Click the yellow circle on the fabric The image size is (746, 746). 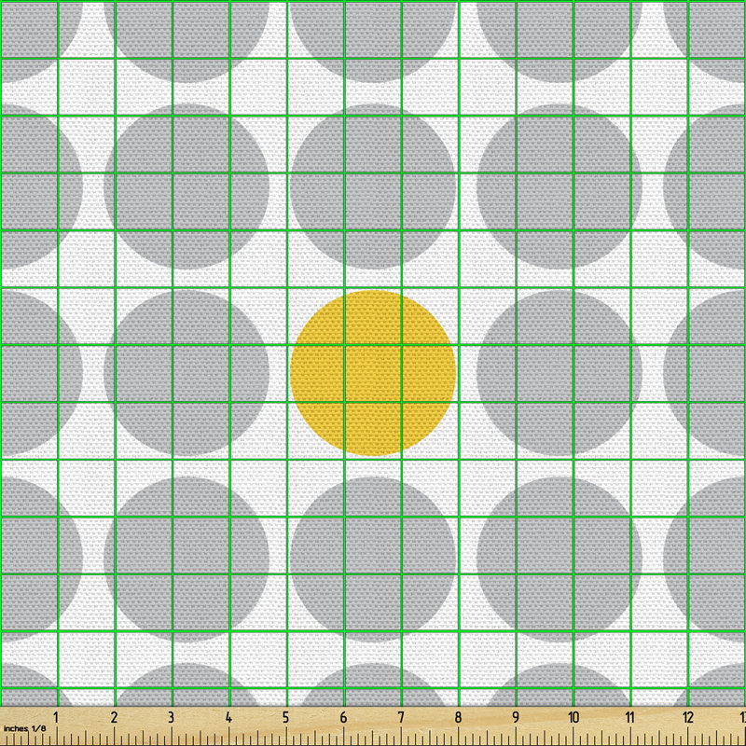point(373,373)
